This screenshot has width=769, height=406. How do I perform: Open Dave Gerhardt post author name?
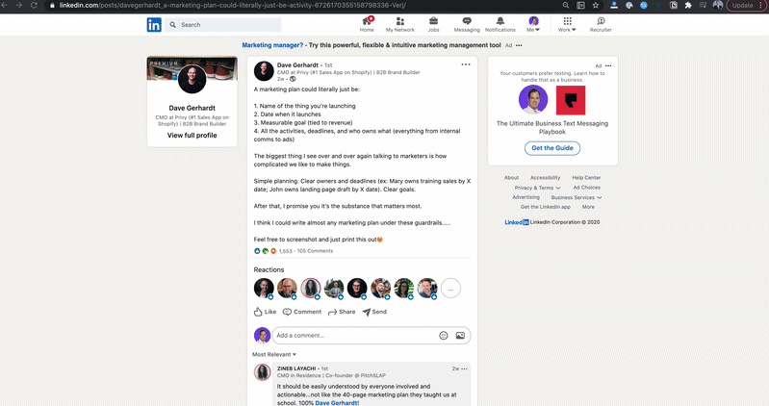coord(297,64)
